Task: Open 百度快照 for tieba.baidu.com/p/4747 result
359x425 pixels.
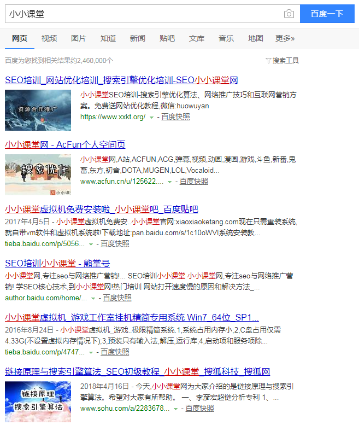Action: tap(115, 352)
